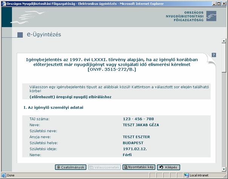
Task: Click the 'Születési ideje:' label
Action: 43,149
